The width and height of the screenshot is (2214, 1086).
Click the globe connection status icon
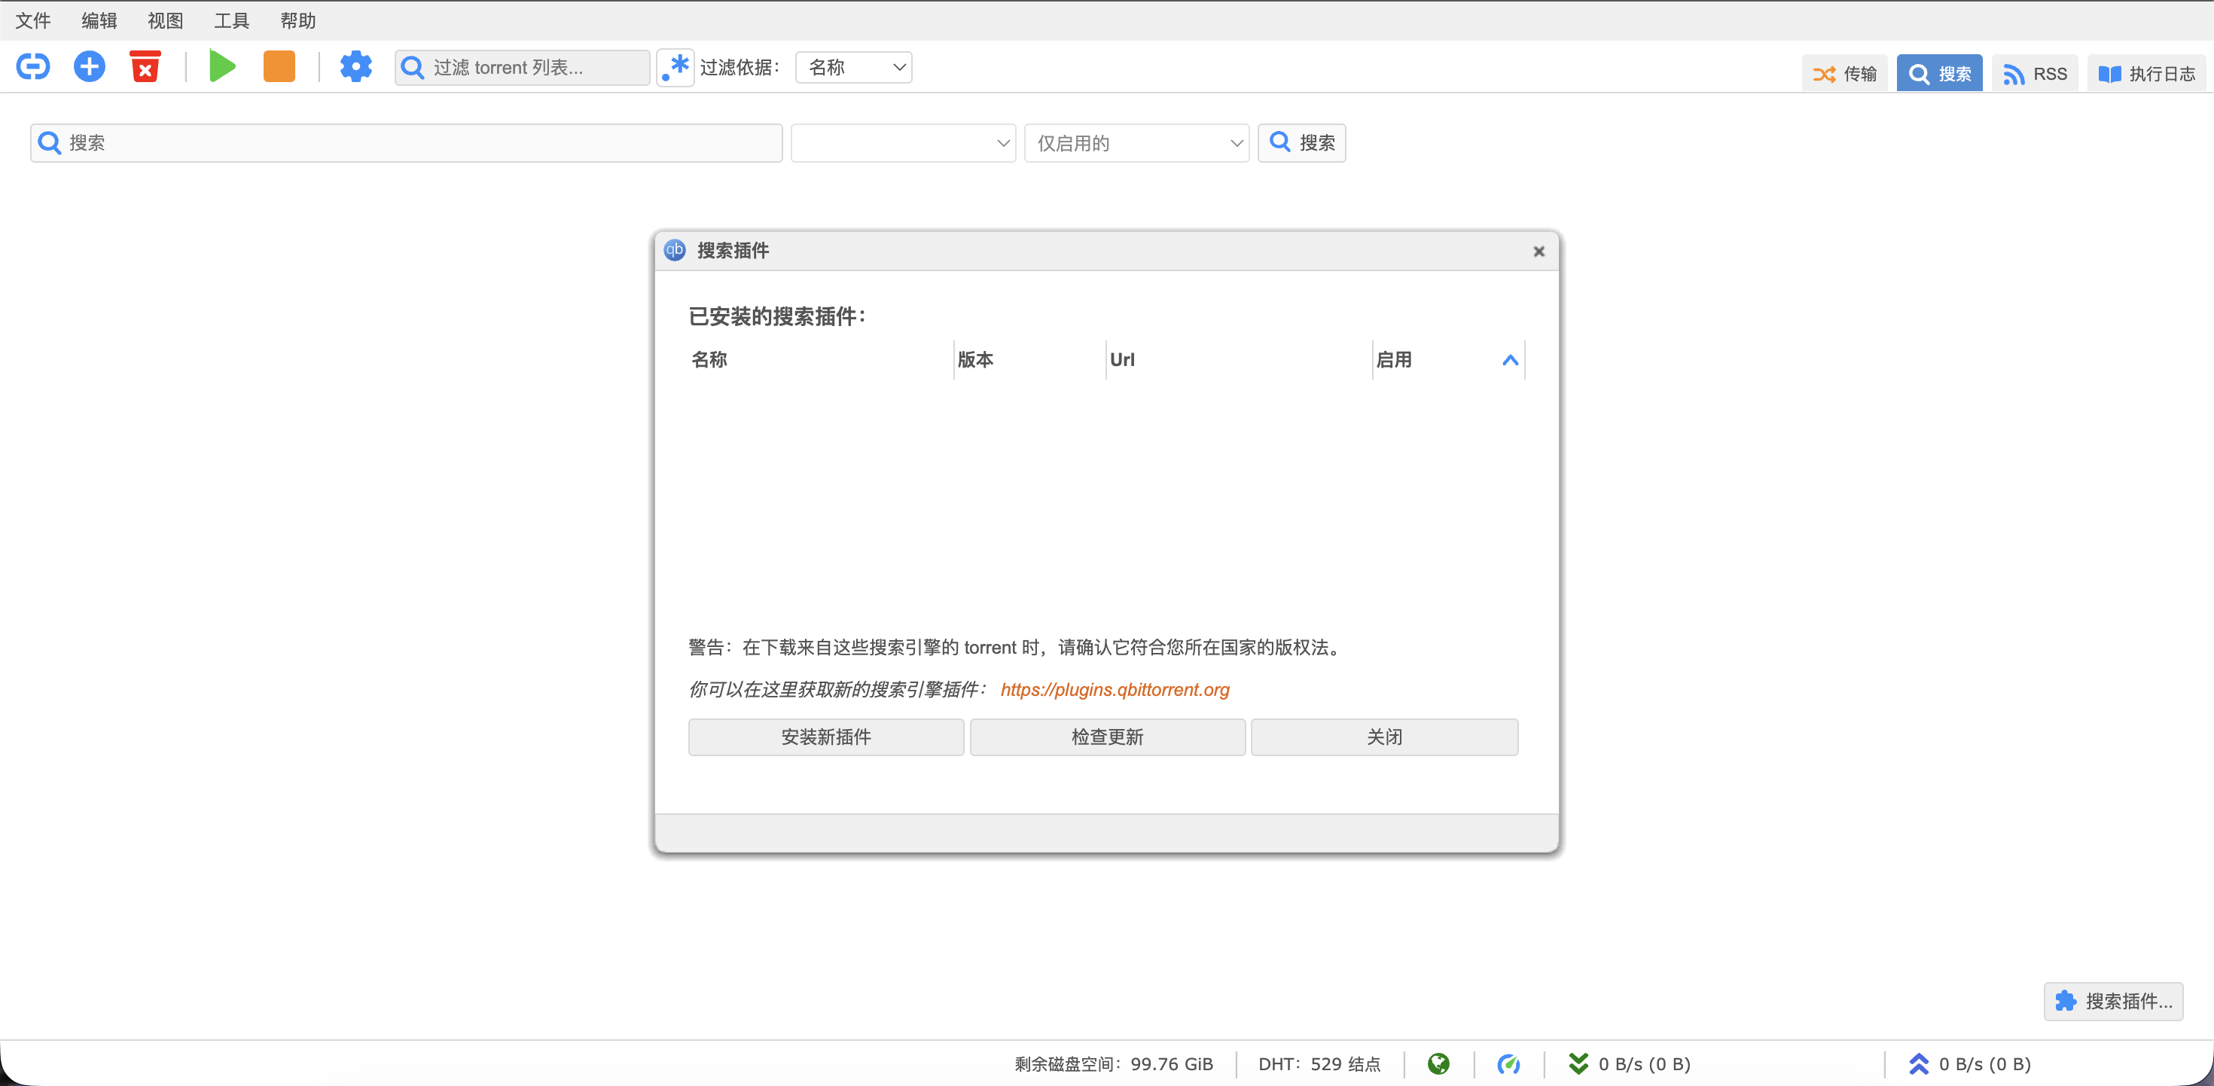[1440, 1063]
